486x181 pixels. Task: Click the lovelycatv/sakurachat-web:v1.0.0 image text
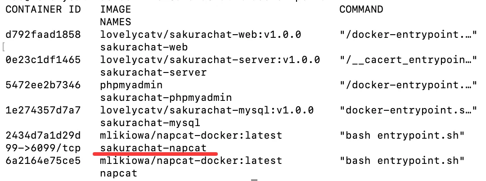click(200, 34)
